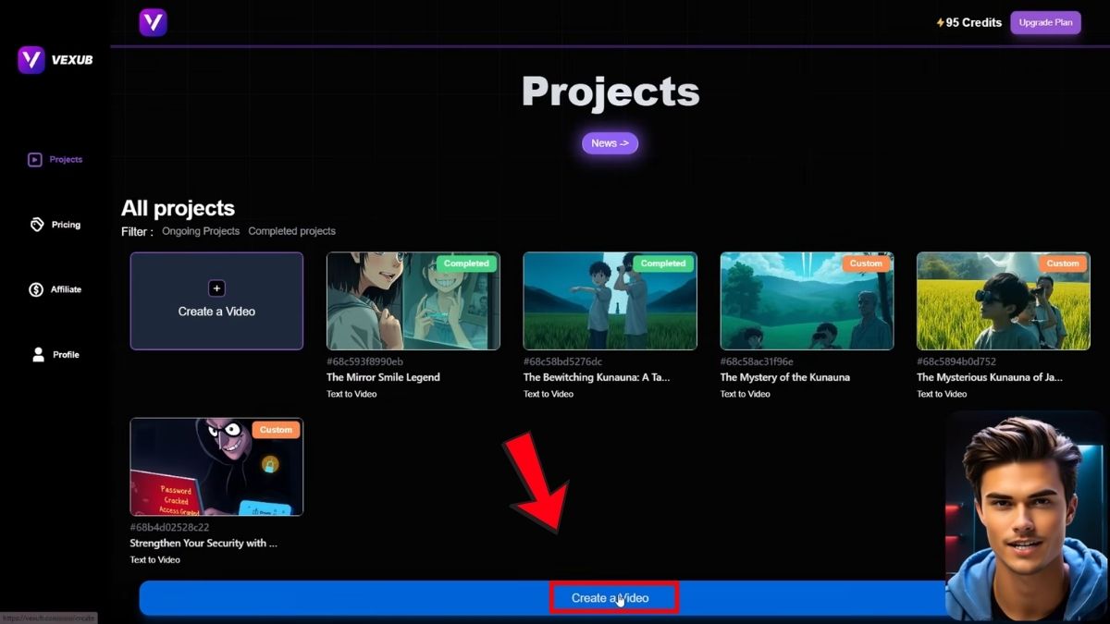Switch filter to Completed projects

coord(291,230)
